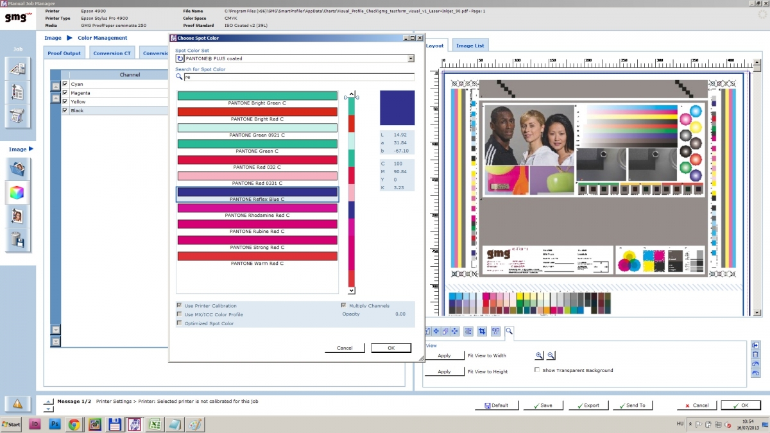Click the upper down arrow below channel list
The image size is (770, 433).
[56, 329]
